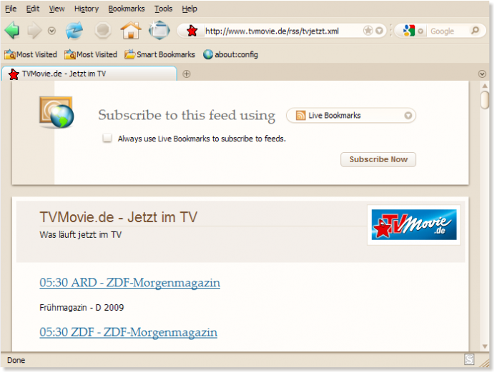Open the Google search engine selector
Viewport: 497px width, 375px height.
[x=413, y=31]
